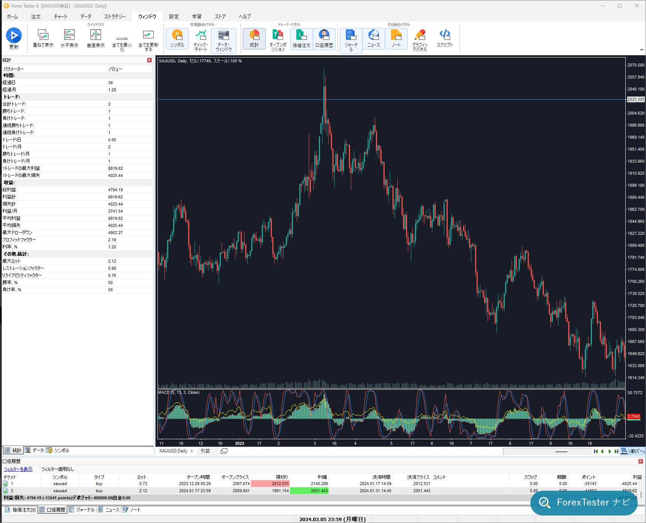Click 全てを更新する refresh all icon

click(x=148, y=41)
